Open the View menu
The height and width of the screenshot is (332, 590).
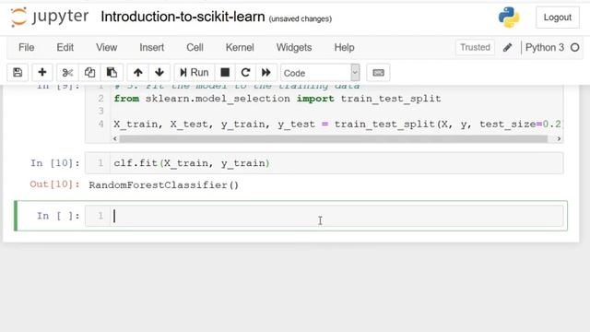[x=107, y=47]
